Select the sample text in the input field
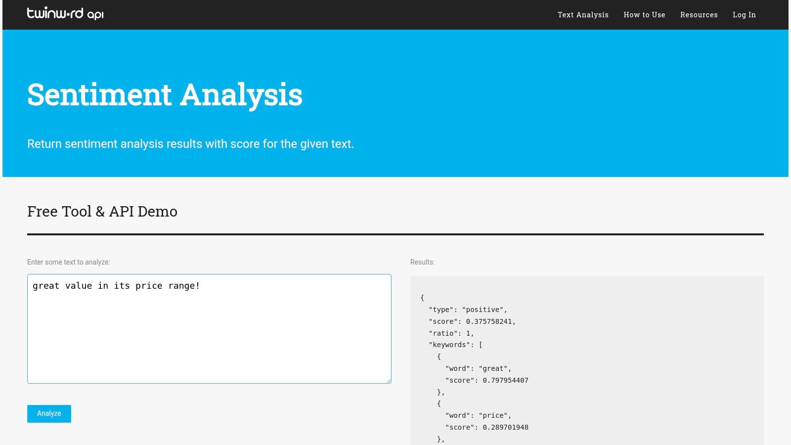Image resolution: width=791 pixels, height=445 pixels. 117,285
